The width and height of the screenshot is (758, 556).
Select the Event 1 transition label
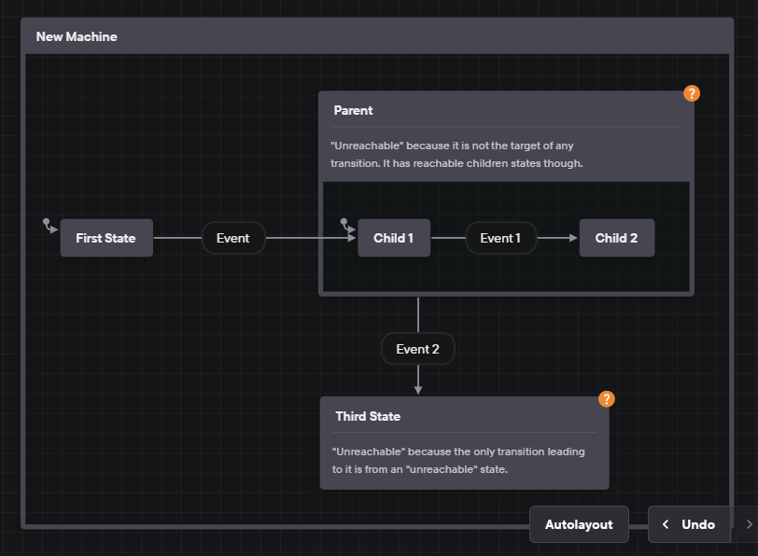(x=500, y=238)
